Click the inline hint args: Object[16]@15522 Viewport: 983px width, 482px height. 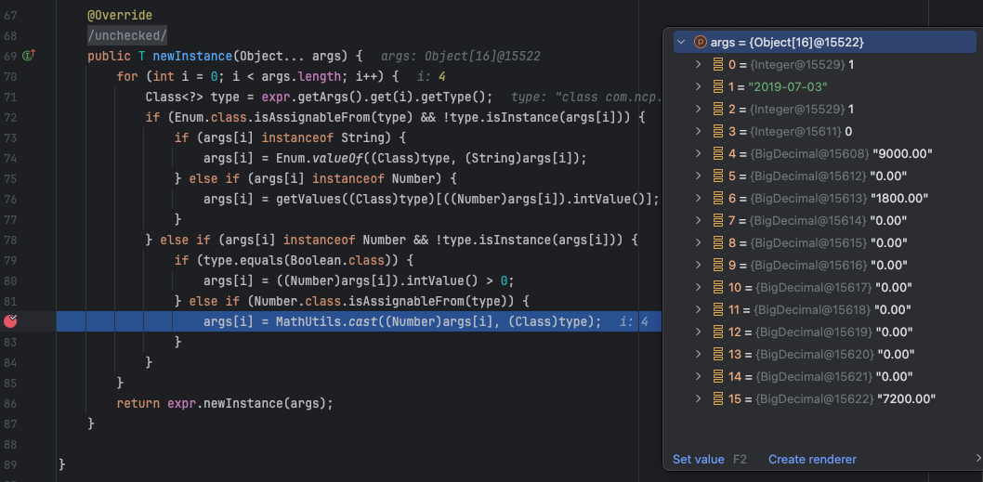[461, 56]
